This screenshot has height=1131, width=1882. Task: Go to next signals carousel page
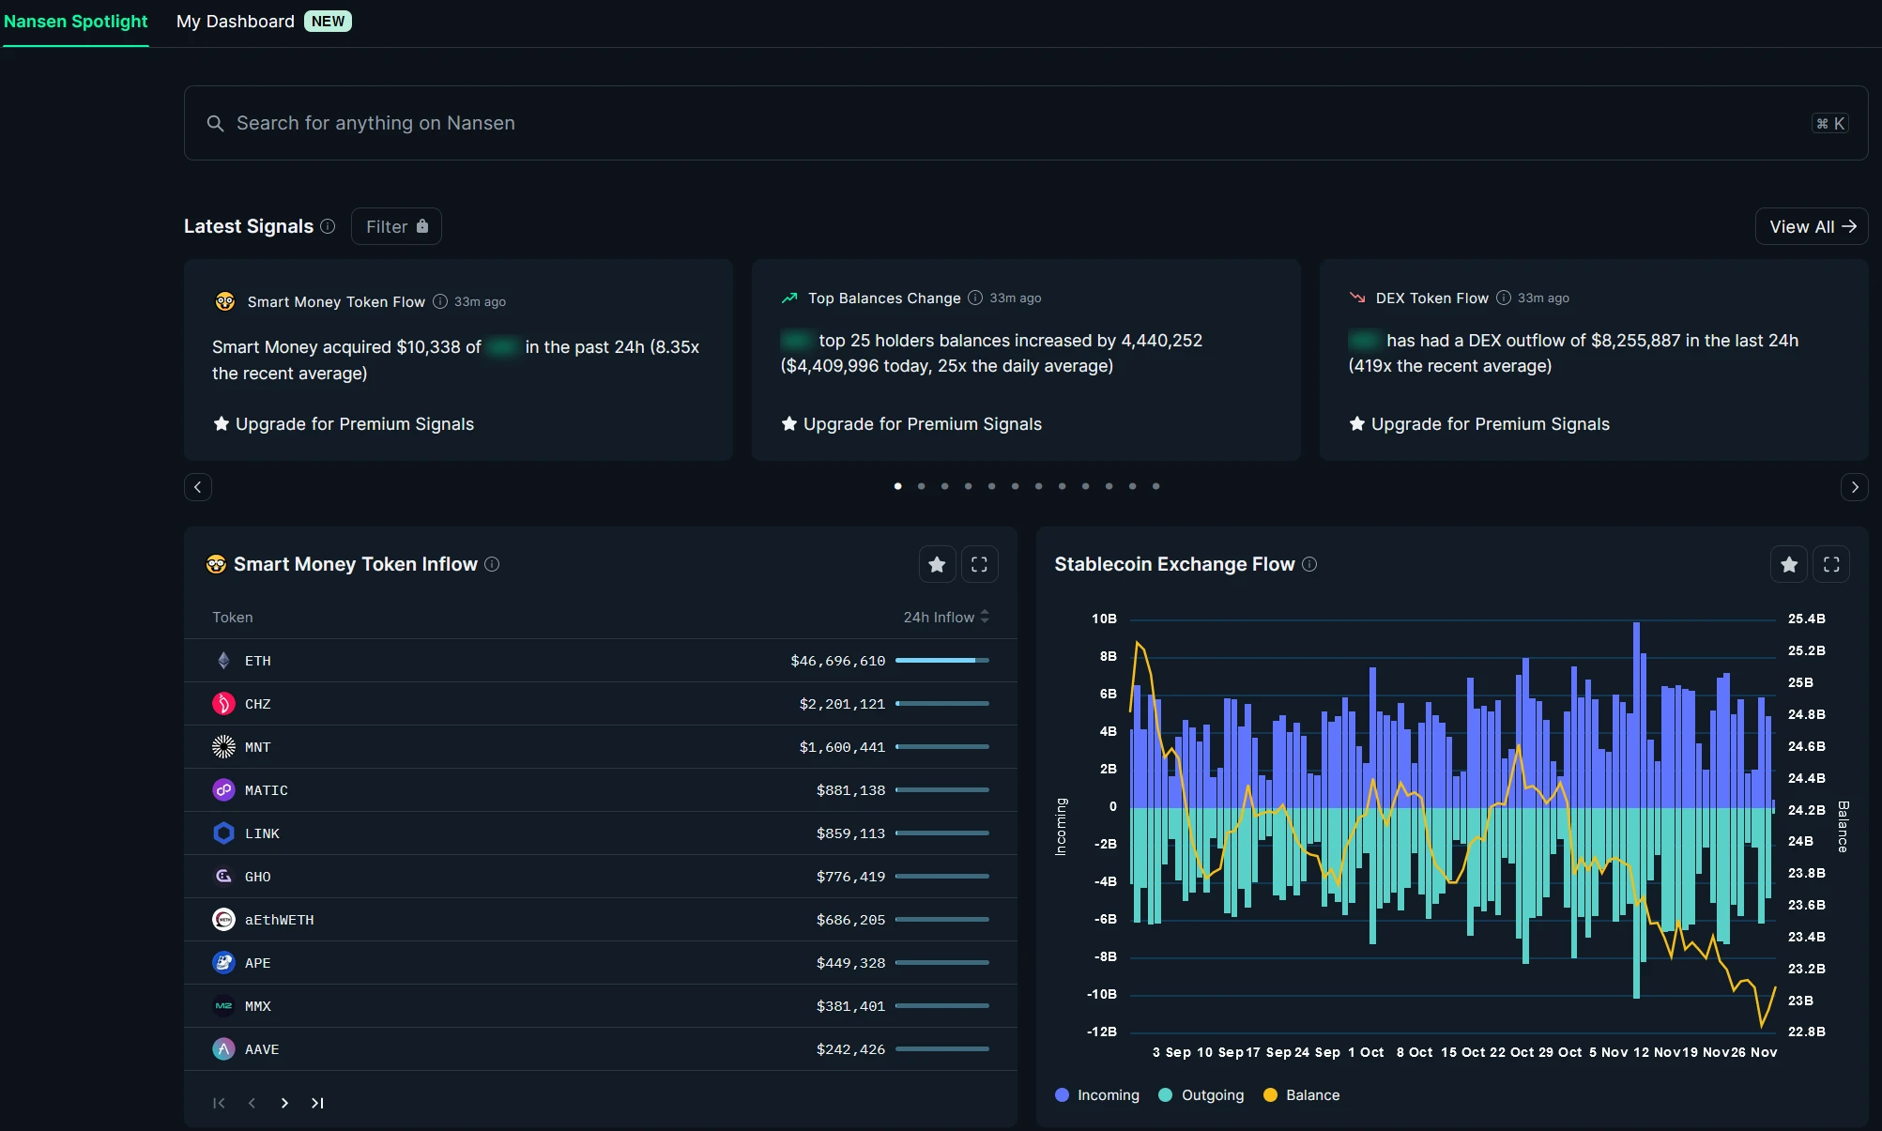pos(1854,487)
